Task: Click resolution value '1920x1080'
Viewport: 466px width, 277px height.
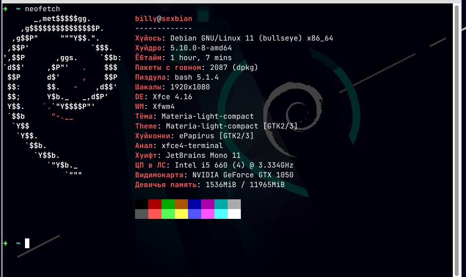Action: point(190,87)
